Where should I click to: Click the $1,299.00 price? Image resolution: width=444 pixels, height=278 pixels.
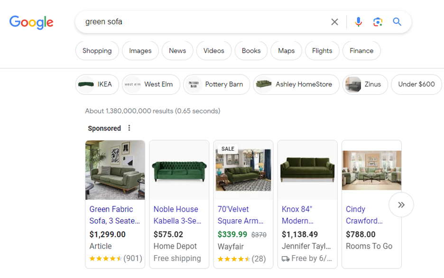[x=107, y=234]
